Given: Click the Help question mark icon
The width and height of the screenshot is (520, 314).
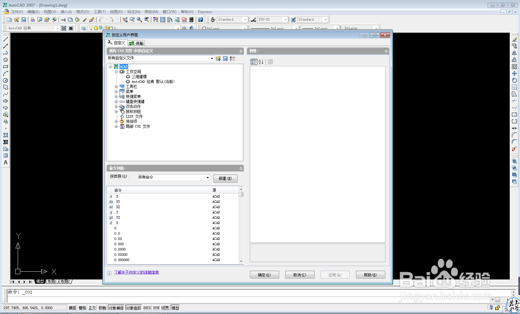Looking at the screenshot, I should click(x=201, y=20).
